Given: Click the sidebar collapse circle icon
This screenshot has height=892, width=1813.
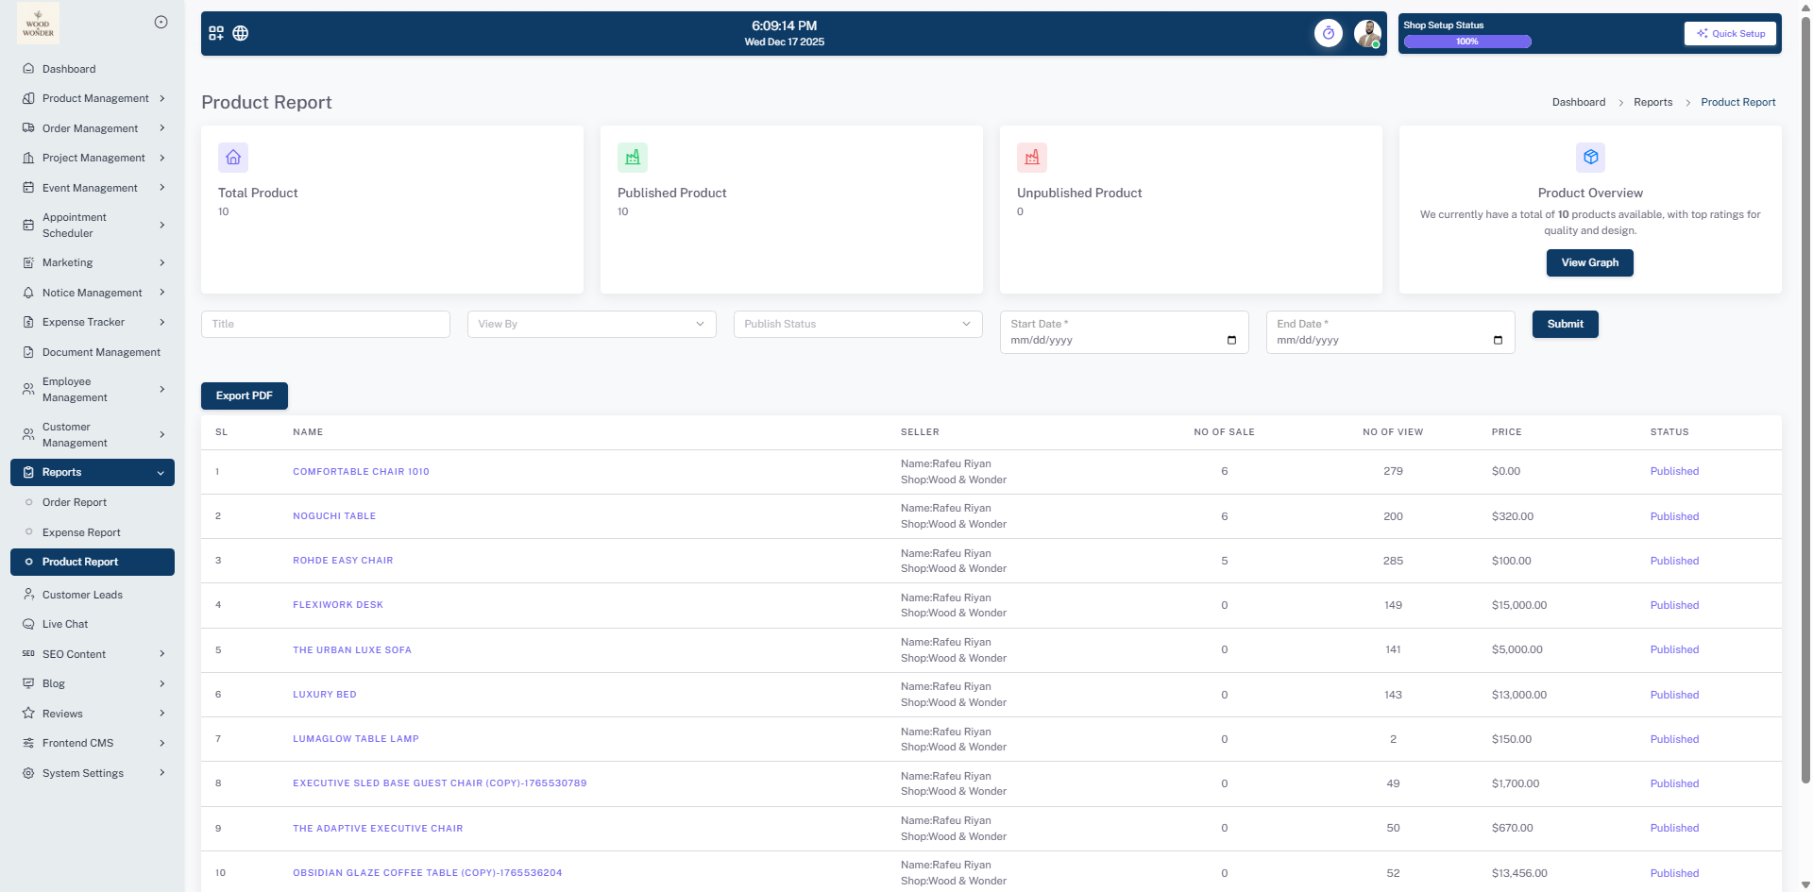Looking at the screenshot, I should tap(161, 22).
